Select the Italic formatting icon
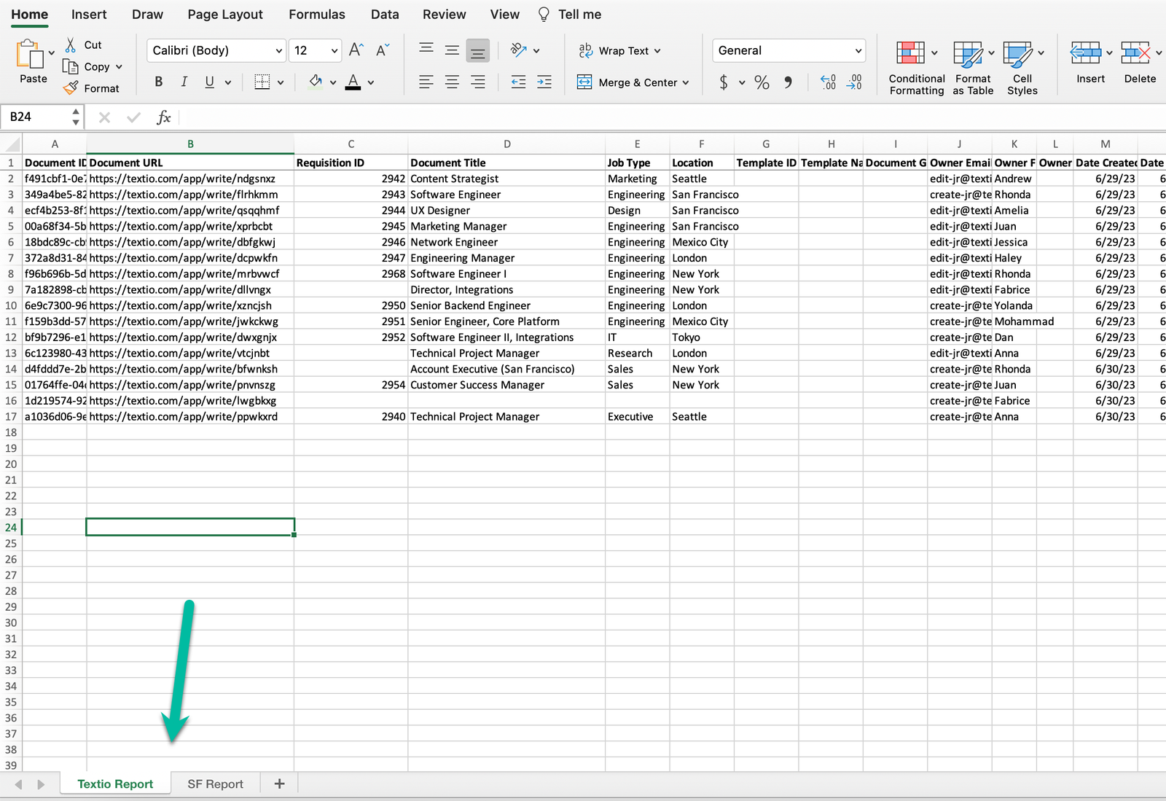Image resolution: width=1166 pixels, height=801 pixels. pyautogui.click(x=184, y=82)
